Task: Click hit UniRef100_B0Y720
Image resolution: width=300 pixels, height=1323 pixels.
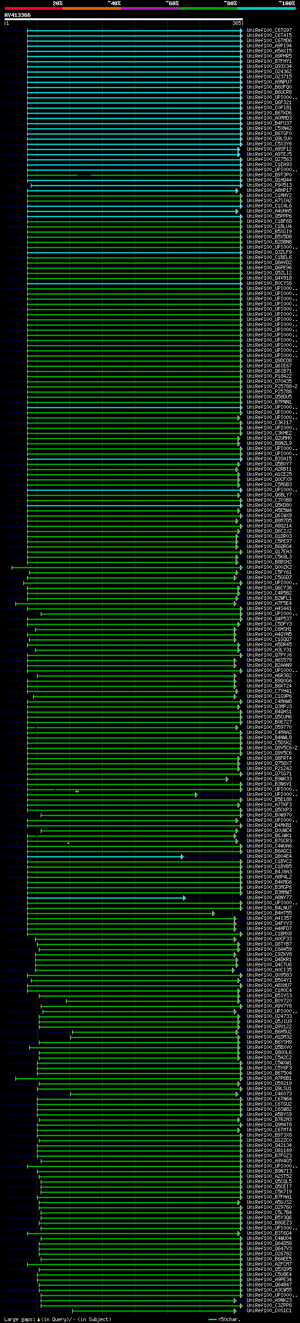Action: [269, 1001]
